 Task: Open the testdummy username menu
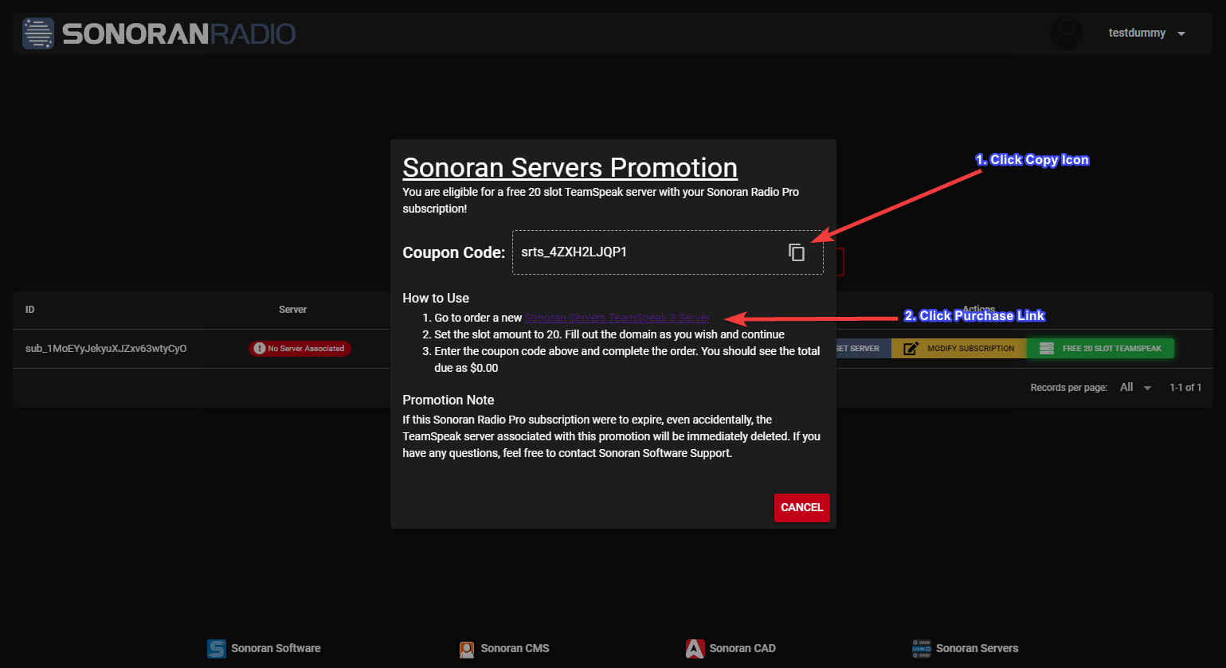(1137, 33)
